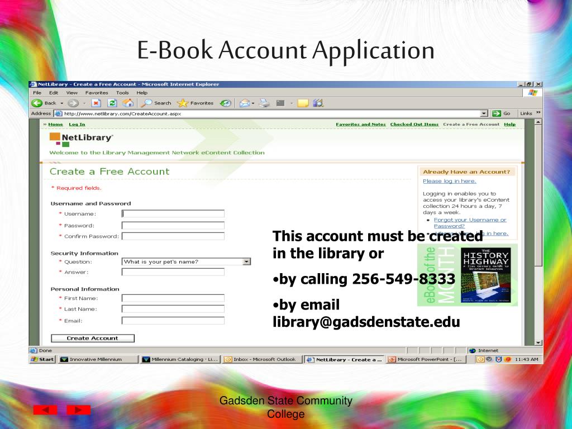This screenshot has width=572, height=429.
Task: Switch to Millennium Cataloging taskbar window
Action: pos(180,359)
